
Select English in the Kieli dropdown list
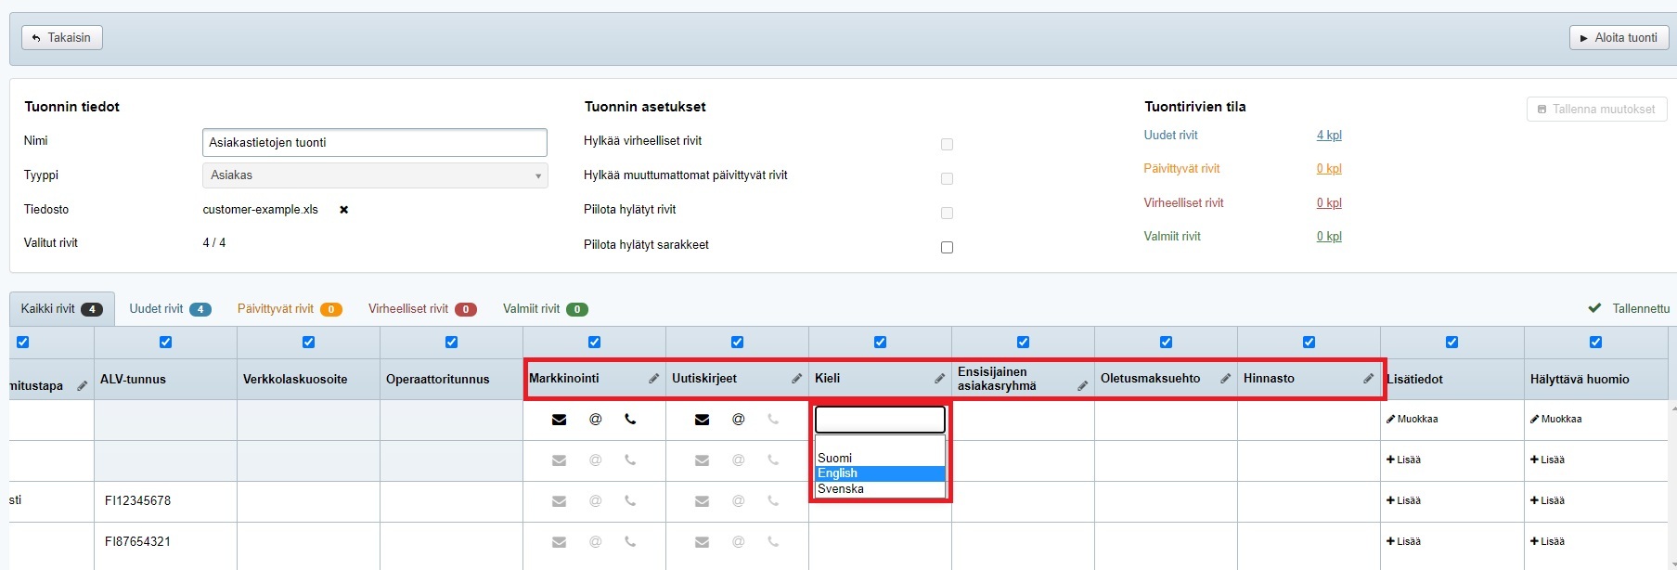point(879,473)
